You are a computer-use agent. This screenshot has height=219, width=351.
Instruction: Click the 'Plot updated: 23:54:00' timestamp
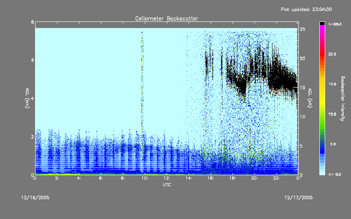(306, 9)
